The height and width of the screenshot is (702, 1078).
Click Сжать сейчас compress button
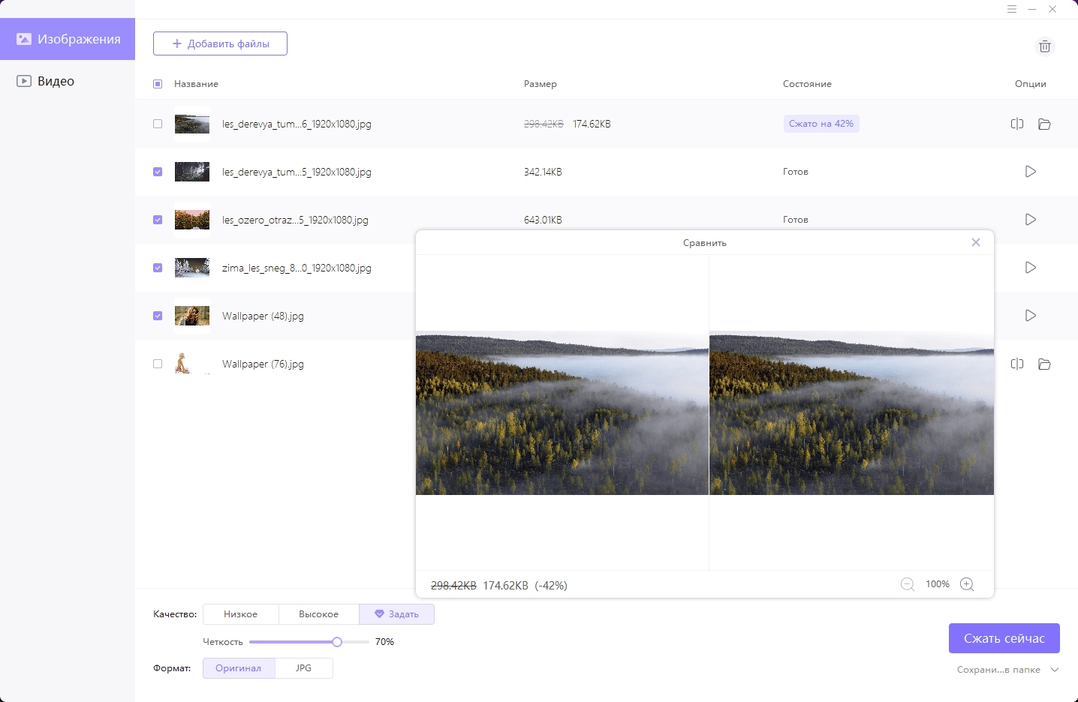pos(1004,638)
